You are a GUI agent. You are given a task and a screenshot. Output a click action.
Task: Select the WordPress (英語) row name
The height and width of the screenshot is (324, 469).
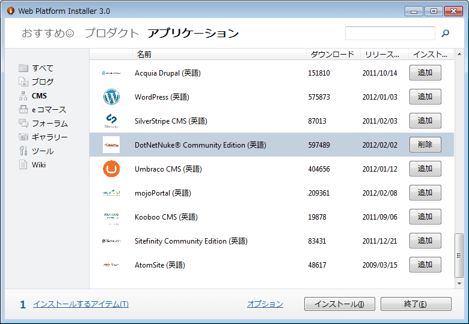coord(162,97)
